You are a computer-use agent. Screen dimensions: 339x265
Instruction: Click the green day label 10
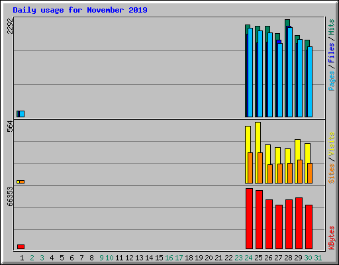(109, 258)
